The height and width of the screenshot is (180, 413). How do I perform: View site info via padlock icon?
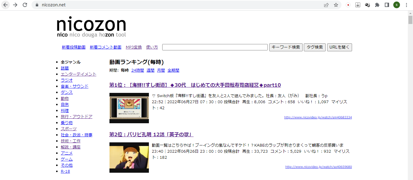(x=37, y=5)
